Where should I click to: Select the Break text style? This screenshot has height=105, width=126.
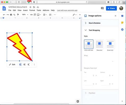110,44
